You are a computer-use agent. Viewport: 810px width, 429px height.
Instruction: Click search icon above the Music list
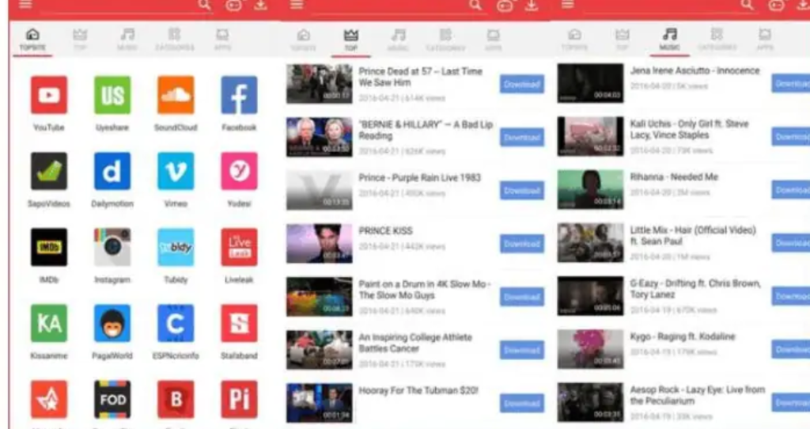(x=747, y=5)
